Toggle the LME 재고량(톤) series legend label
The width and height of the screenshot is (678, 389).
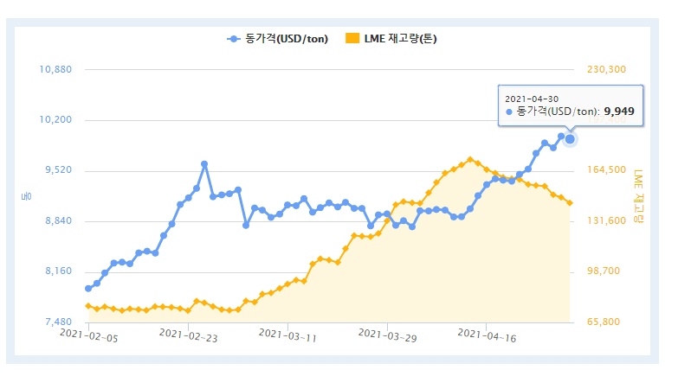398,39
